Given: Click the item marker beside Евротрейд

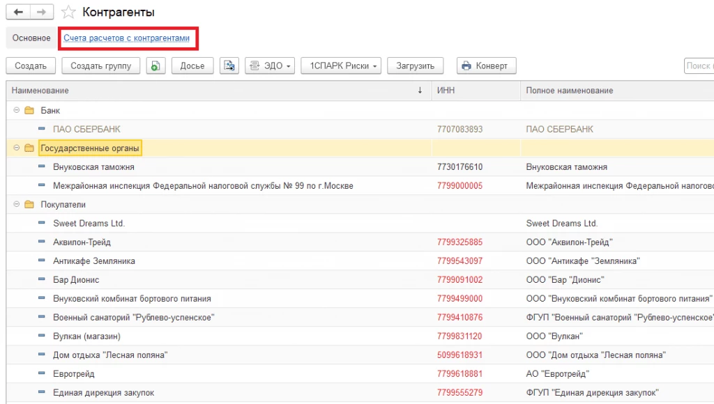Looking at the screenshot, I should click(41, 373).
